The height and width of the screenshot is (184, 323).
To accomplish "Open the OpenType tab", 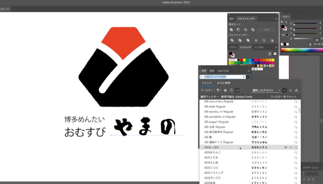I will (223, 71).
